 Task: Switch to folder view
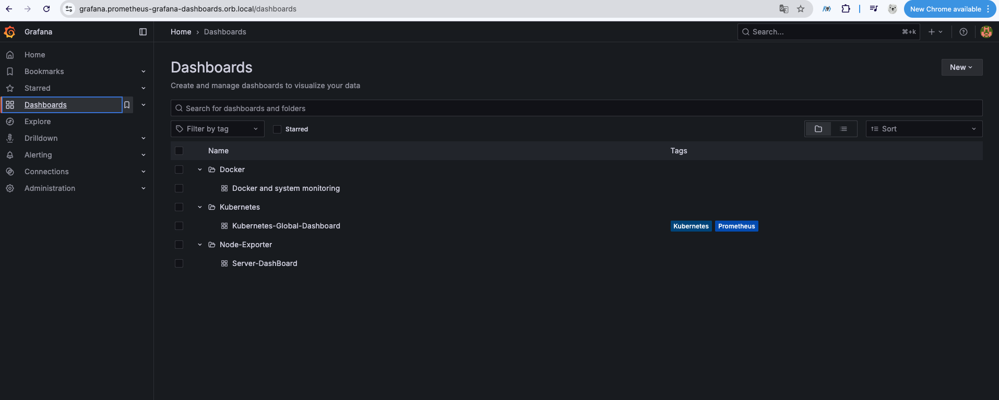click(x=818, y=129)
